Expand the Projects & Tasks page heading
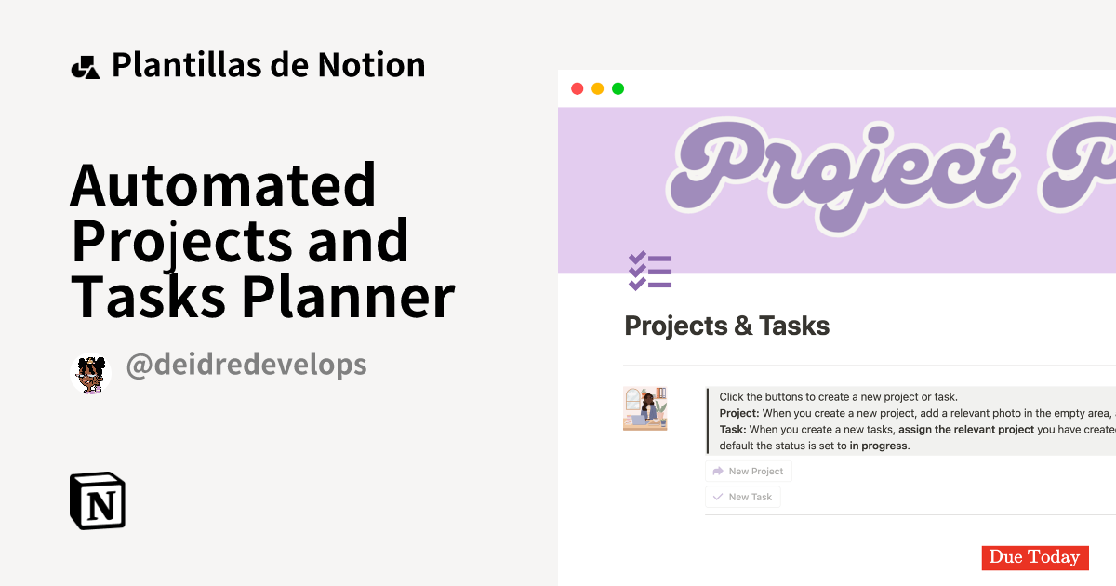The image size is (1116, 586). click(x=727, y=326)
